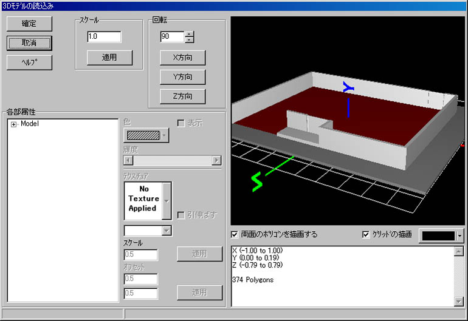Click the Z (-0.79 to 0.79) line

pyautogui.click(x=257, y=265)
